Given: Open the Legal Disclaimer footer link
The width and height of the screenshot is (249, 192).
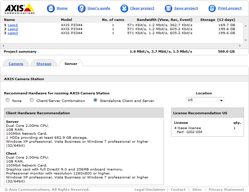Looking at the screenshot, I should 150,190.
